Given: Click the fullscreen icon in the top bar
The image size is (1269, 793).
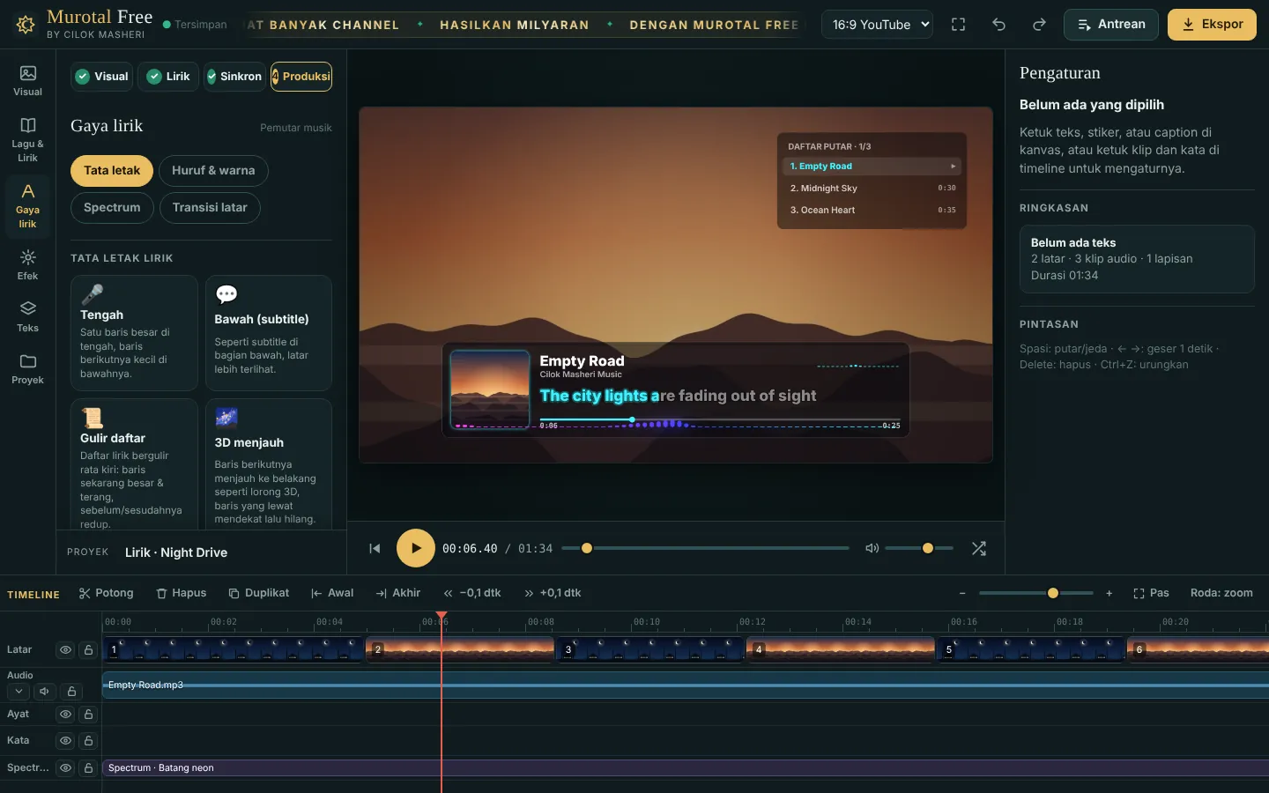Looking at the screenshot, I should pyautogui.click(x=958, y=25).
